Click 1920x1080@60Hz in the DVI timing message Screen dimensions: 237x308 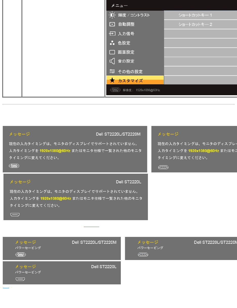[203, 151]
